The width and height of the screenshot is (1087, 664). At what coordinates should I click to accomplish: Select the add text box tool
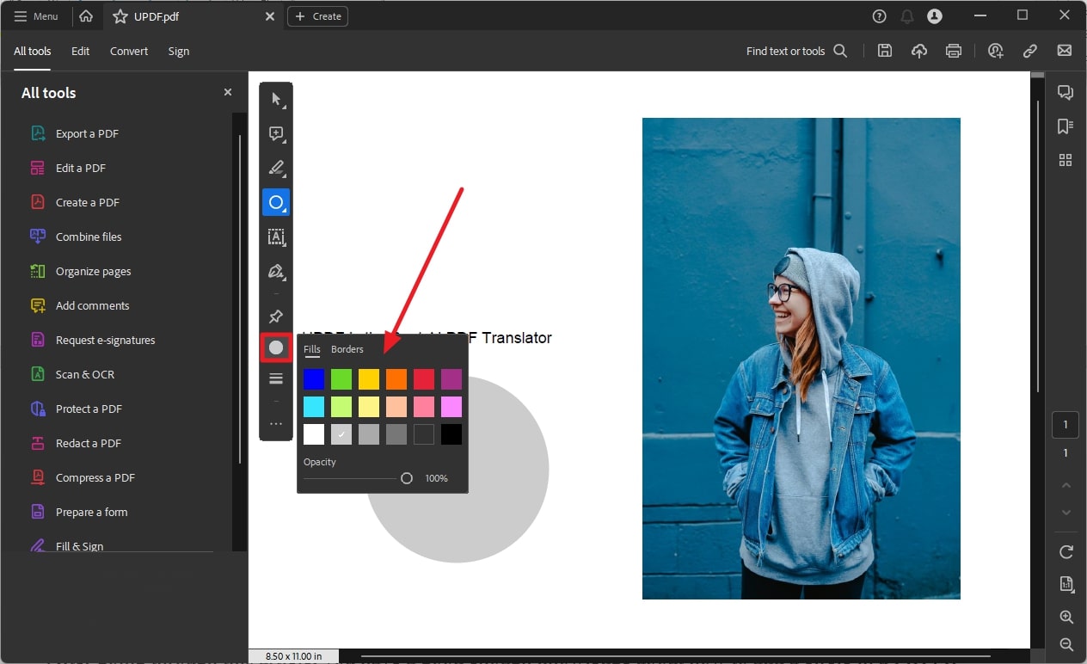pos(276,237)
